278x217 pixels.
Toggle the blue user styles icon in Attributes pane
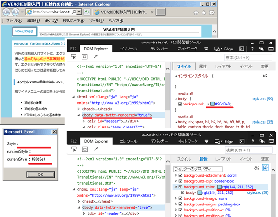pos(265,167)
